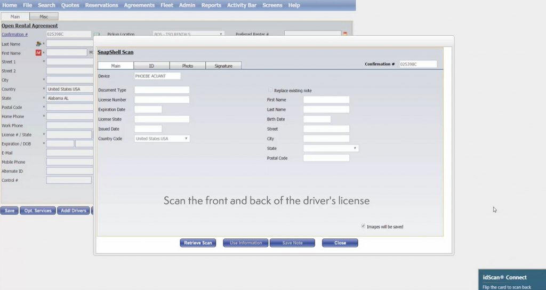The height and width of the screenshot is (290, 546).
Task: Open the Help menu
Action: (x=294, y=5)
